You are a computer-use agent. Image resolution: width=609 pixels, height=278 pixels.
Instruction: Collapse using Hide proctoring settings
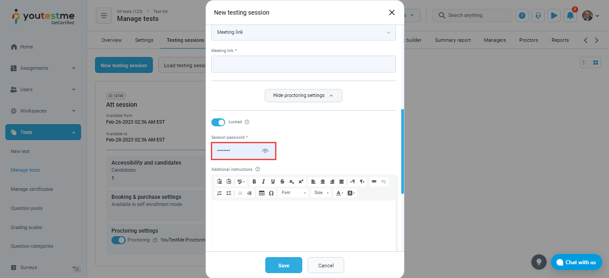click(x=303, y=96)
